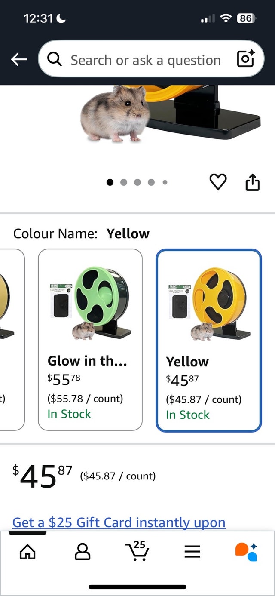The width and height of the screenshot is (275, 596).
Task: Add item to wishlist with heart icon
Action: [x=218, y=183]
